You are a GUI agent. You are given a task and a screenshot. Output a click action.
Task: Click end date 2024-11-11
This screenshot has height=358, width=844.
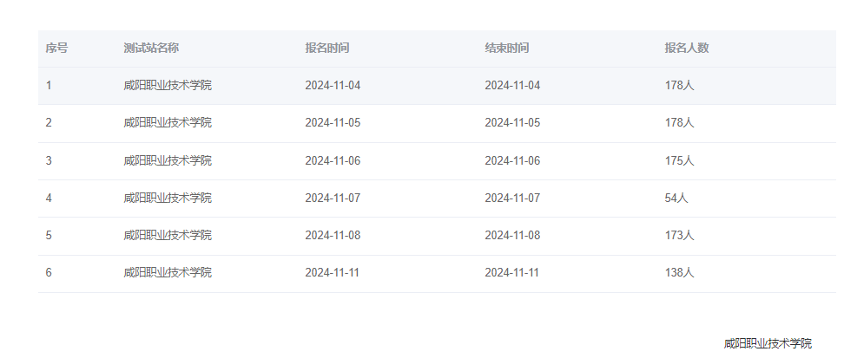(512, 273)
